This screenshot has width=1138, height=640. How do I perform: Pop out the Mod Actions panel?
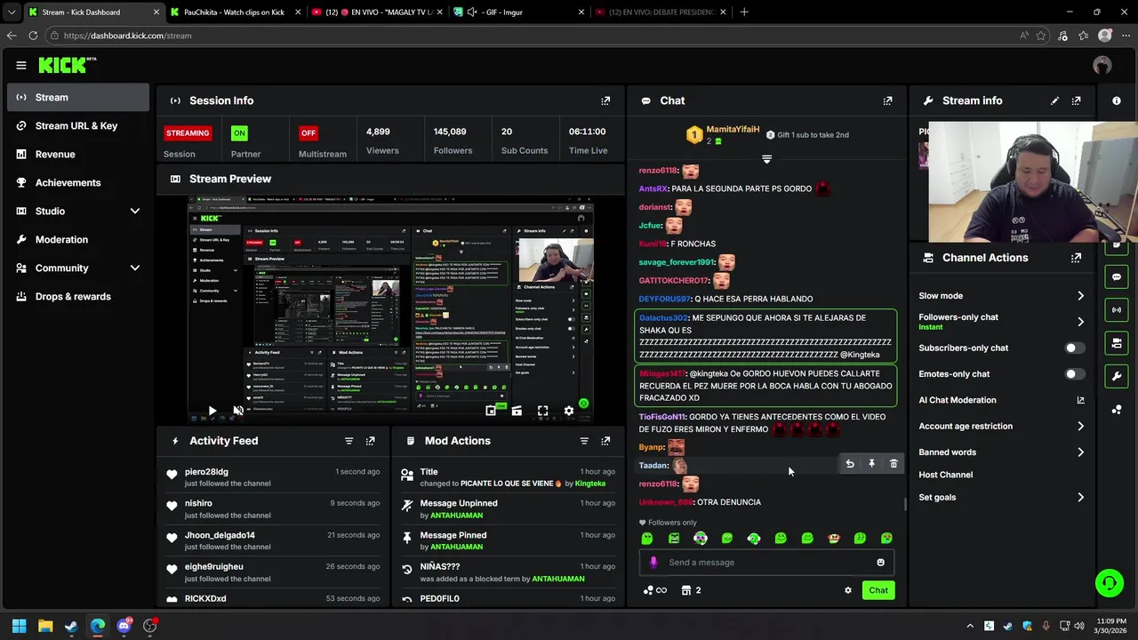coord(605,441)
